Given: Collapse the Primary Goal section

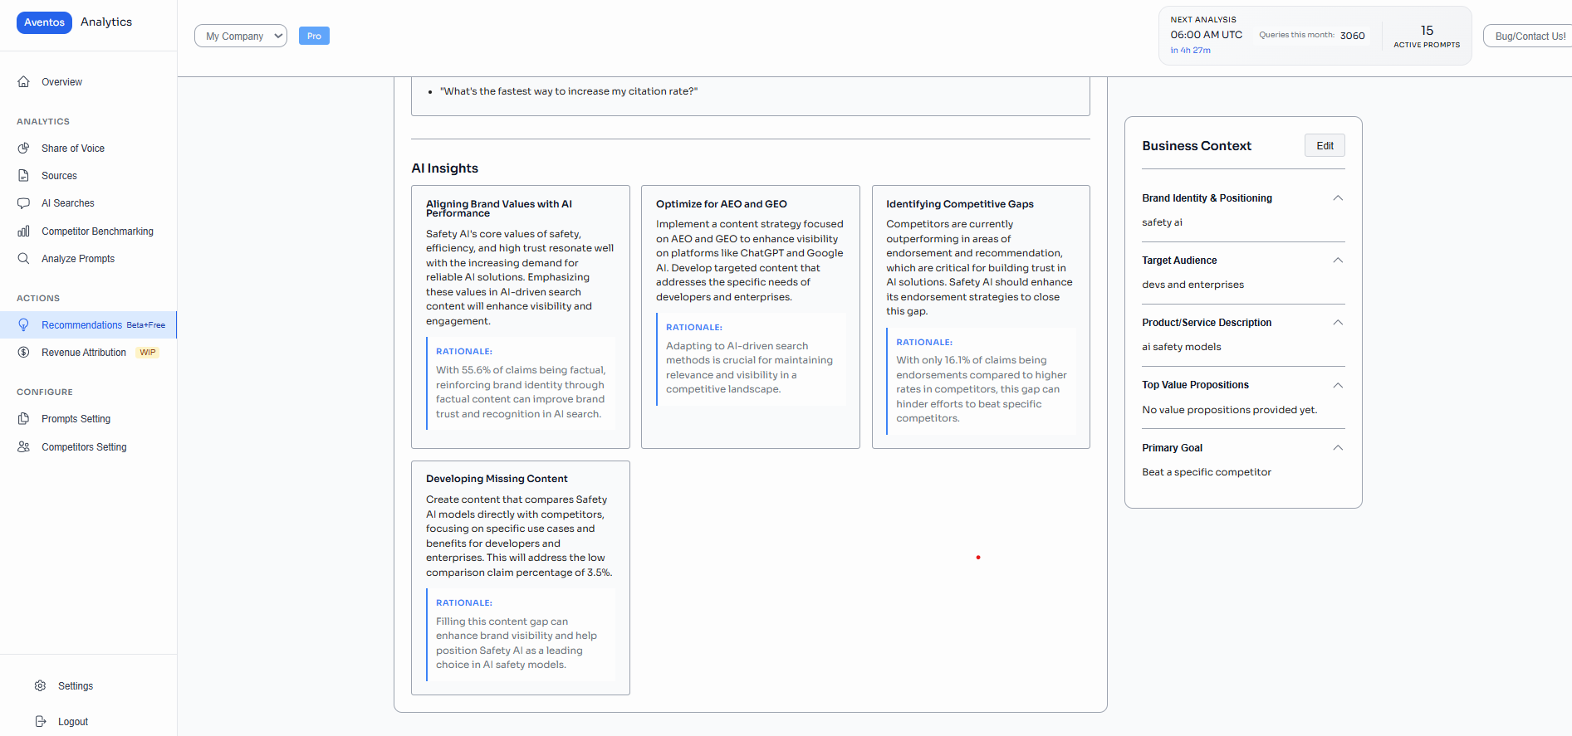Looking at the screenshot, I should click(1338, 448).
